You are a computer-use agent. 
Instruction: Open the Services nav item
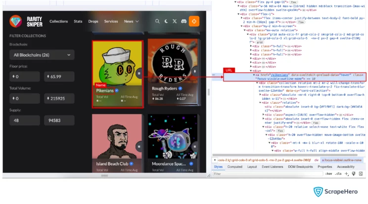[111, 21]
